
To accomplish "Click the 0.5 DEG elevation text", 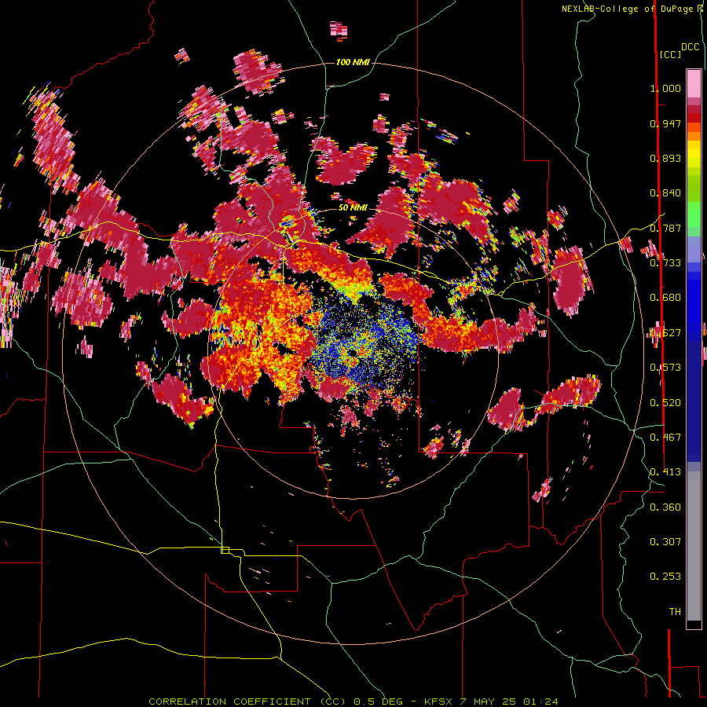I will coord(377,702).
